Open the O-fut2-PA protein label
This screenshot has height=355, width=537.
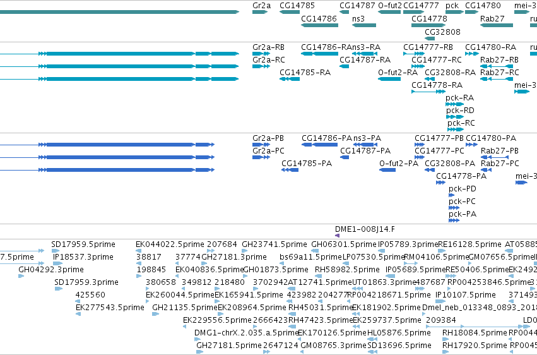pos(399,164)
